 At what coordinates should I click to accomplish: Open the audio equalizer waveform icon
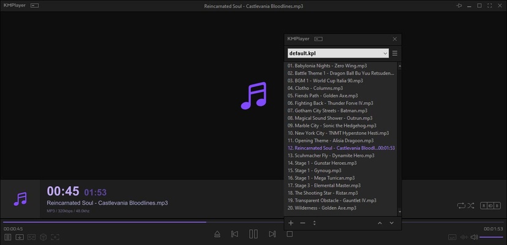pyautogui.click(x=464, y=237)
